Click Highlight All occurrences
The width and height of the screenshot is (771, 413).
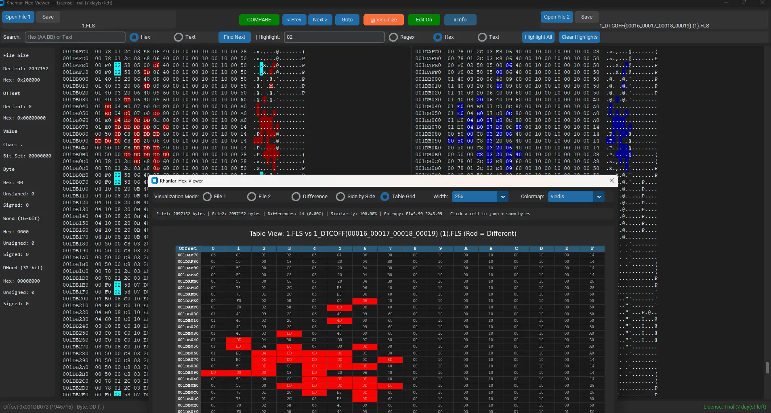538,37
